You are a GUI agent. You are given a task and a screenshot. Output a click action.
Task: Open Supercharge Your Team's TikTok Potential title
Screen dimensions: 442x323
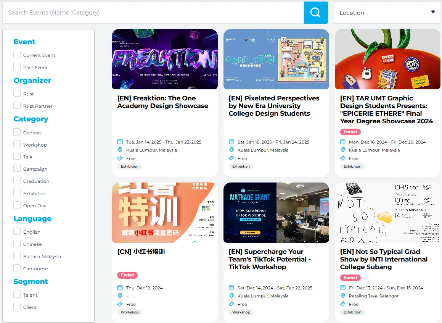[270, 259]
